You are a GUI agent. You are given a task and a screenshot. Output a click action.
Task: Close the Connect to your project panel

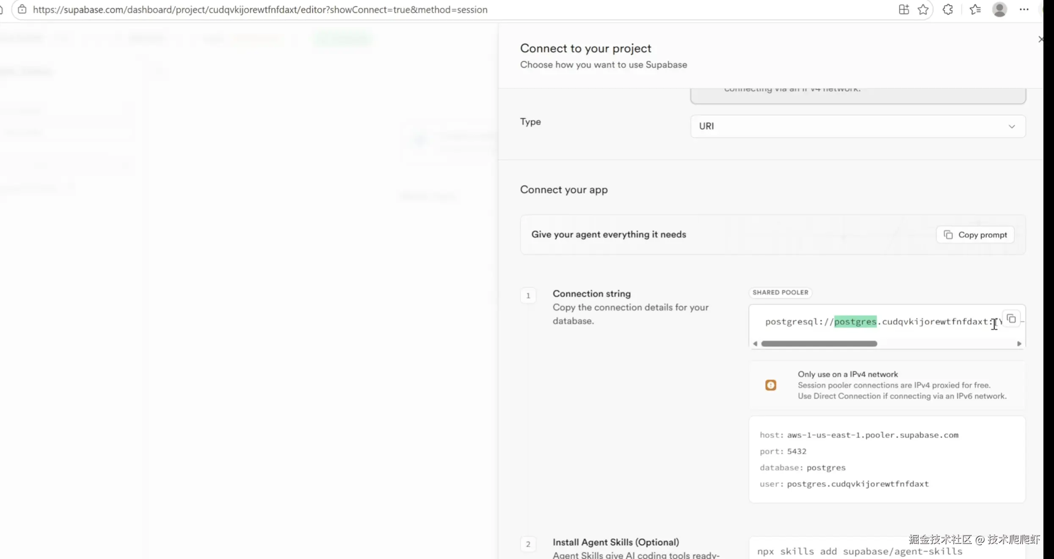[1041, 39]
